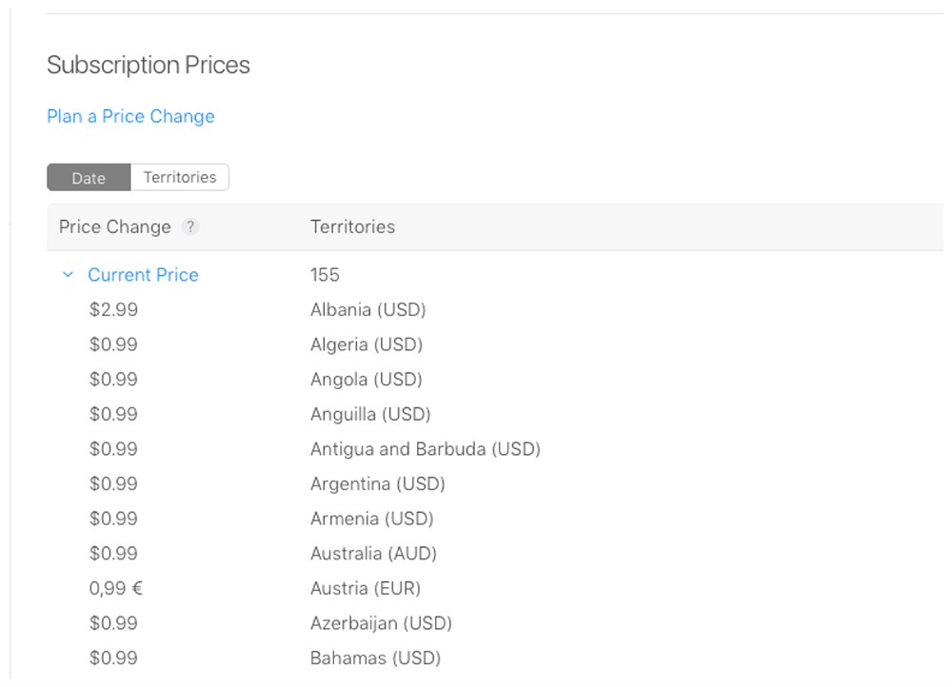
Task: Click the Territories column header
Action: 352,227
